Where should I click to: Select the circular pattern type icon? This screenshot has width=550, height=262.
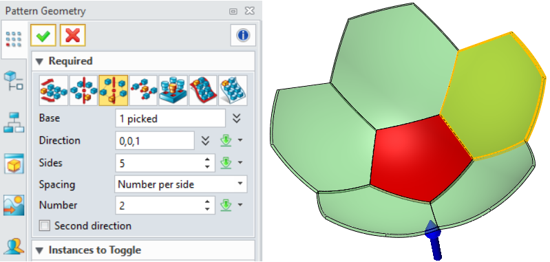pyautogui.click(x=83, y=90)
